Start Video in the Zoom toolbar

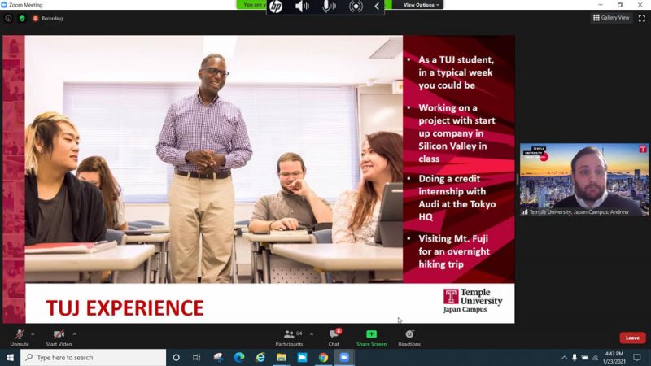pos(59,338)
